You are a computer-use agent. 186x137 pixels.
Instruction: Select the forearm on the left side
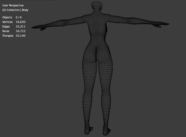coord(55,25)
